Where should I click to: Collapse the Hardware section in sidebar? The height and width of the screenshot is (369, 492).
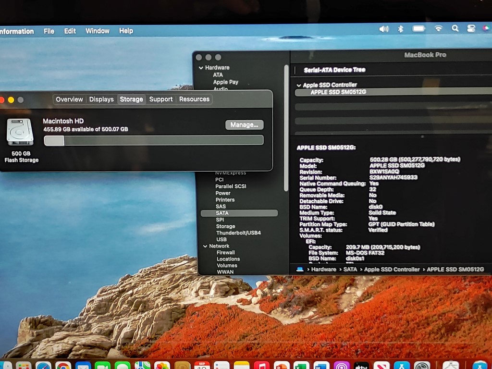[201, 68]
